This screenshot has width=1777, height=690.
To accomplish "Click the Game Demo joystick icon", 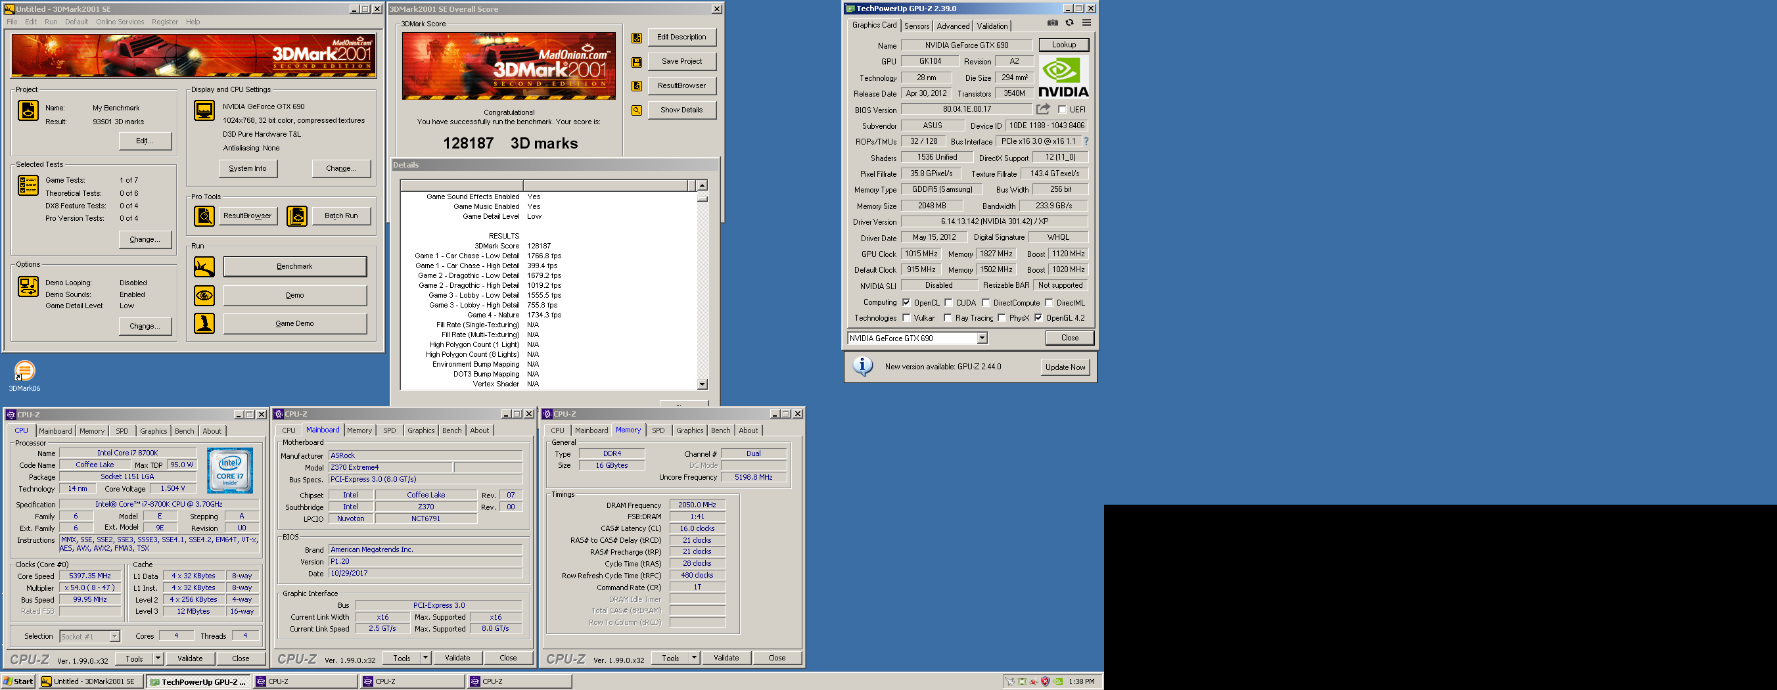I will point(204,323).
